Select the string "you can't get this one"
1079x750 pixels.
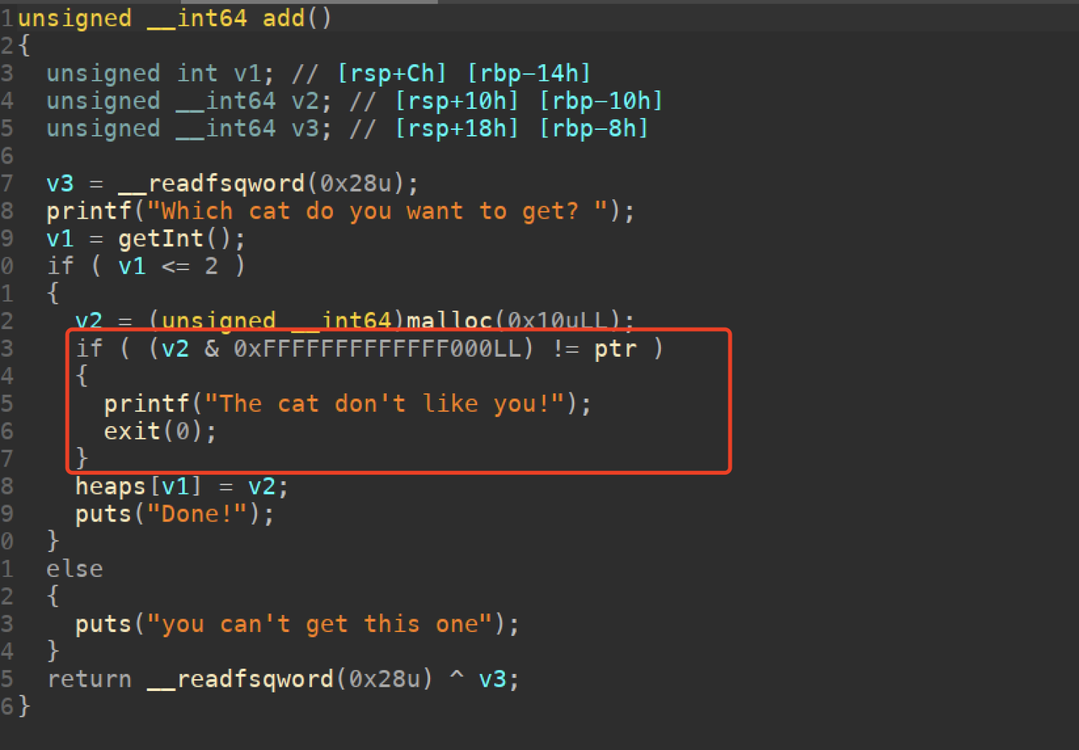(x=320, y=623)
